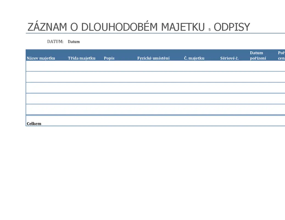Select the truncated Pořizovací cena header
This screenshot has width=285, height=220.
point(281,56)
